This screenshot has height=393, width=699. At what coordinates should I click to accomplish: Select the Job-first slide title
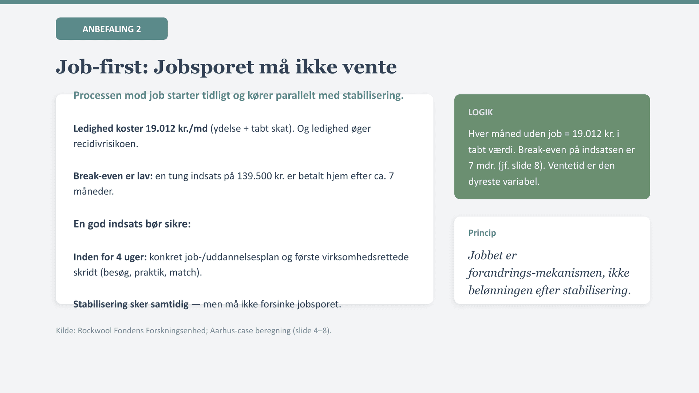tap(226, 67)
